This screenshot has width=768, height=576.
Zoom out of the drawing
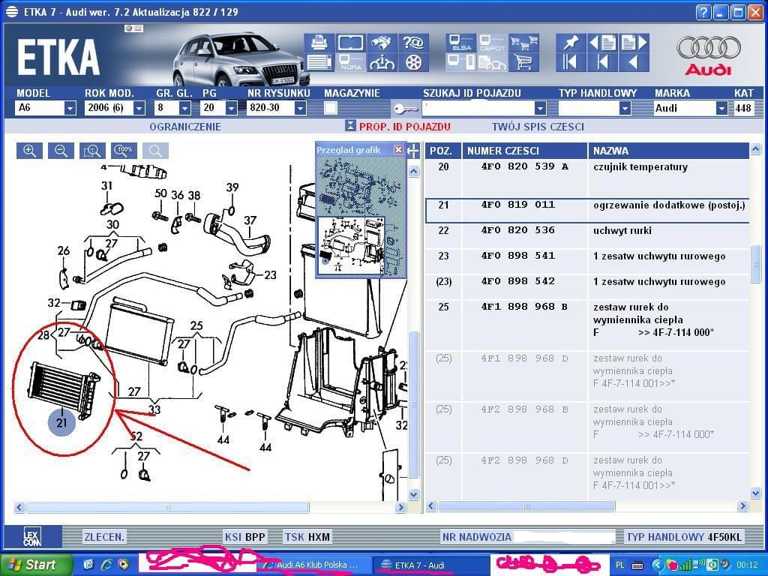(61, 151)
